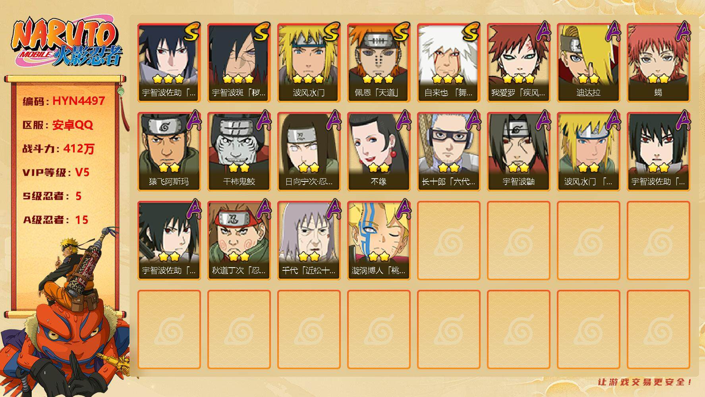Click the 我爱罗「疾风」 ninja card

(518, 63)
